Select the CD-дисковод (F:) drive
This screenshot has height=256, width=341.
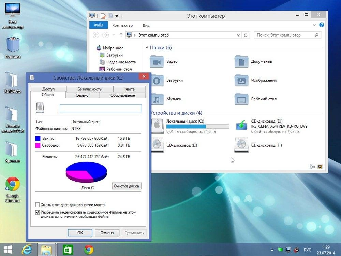click(x=258, y=145)
